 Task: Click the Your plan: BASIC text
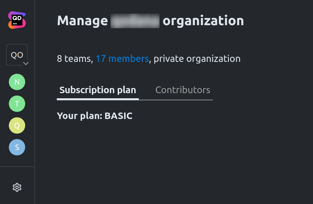[95, 116]
